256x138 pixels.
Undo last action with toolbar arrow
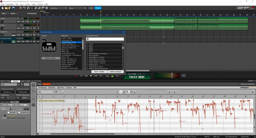coord(28,8)
